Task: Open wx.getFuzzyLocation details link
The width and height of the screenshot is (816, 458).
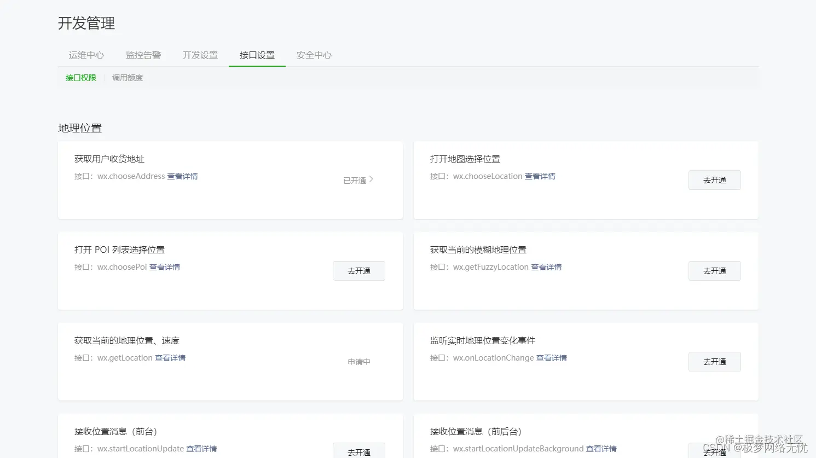Action: 546,266
